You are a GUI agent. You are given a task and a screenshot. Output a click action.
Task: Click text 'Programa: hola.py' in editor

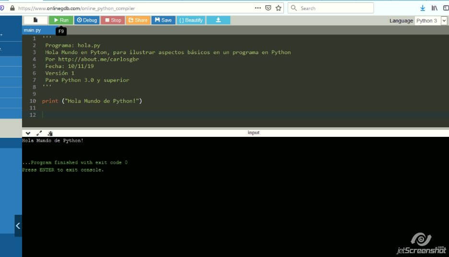click(x=73, y=45)
